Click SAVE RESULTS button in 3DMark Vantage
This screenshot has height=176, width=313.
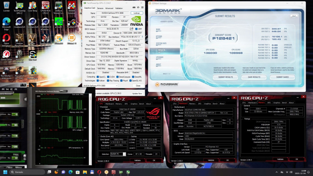click(x=254, y=77)
